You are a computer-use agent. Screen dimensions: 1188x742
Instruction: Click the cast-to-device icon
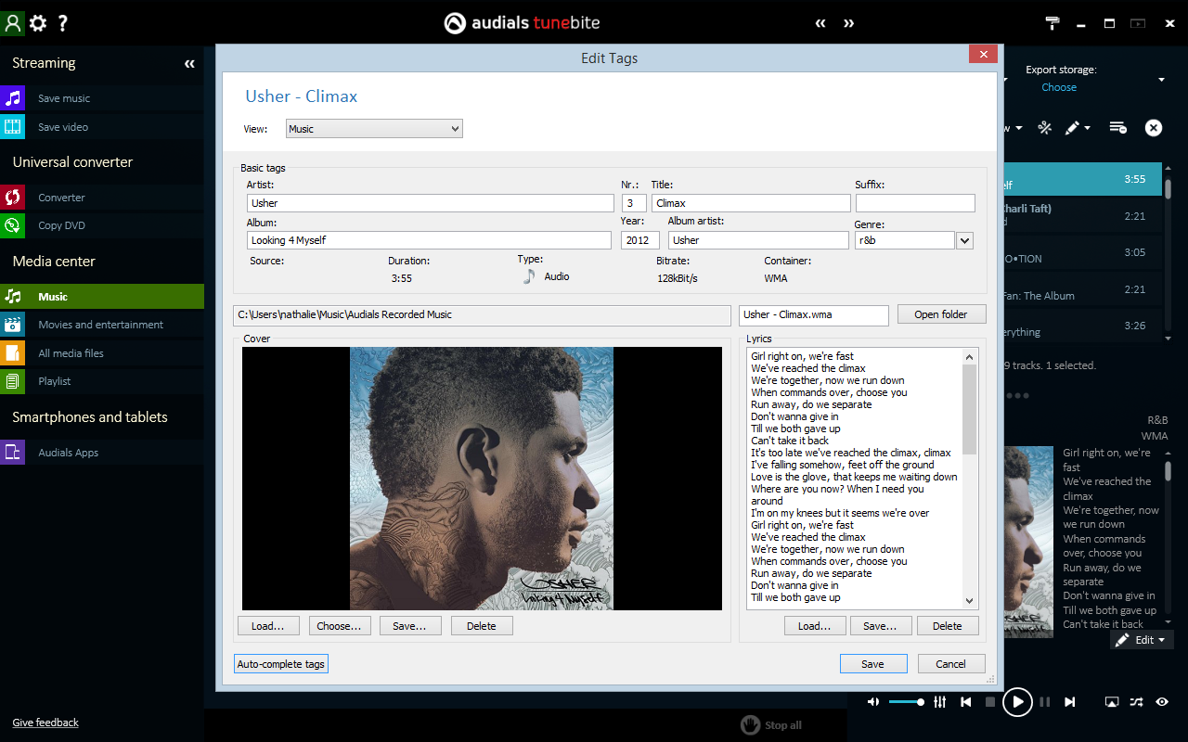coord(1112,702)
